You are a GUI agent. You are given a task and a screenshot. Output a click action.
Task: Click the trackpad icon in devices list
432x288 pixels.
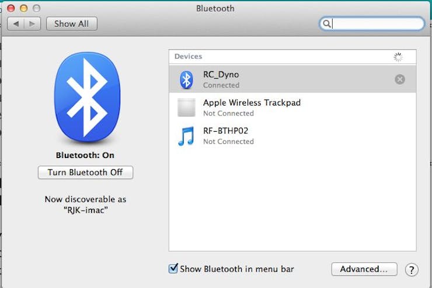point(186,107)
